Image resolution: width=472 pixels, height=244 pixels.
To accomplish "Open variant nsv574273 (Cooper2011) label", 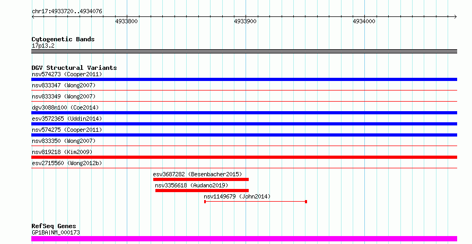I will click(67, 74).
